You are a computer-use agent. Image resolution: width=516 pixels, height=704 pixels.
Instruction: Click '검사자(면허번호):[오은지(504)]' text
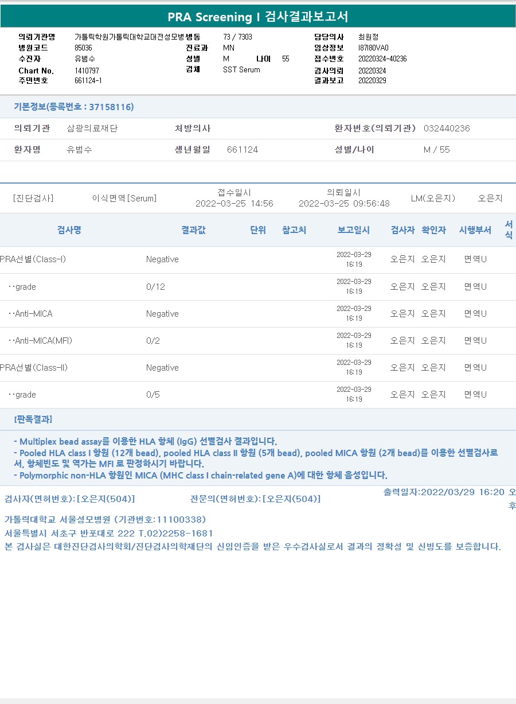coord(69,499)
